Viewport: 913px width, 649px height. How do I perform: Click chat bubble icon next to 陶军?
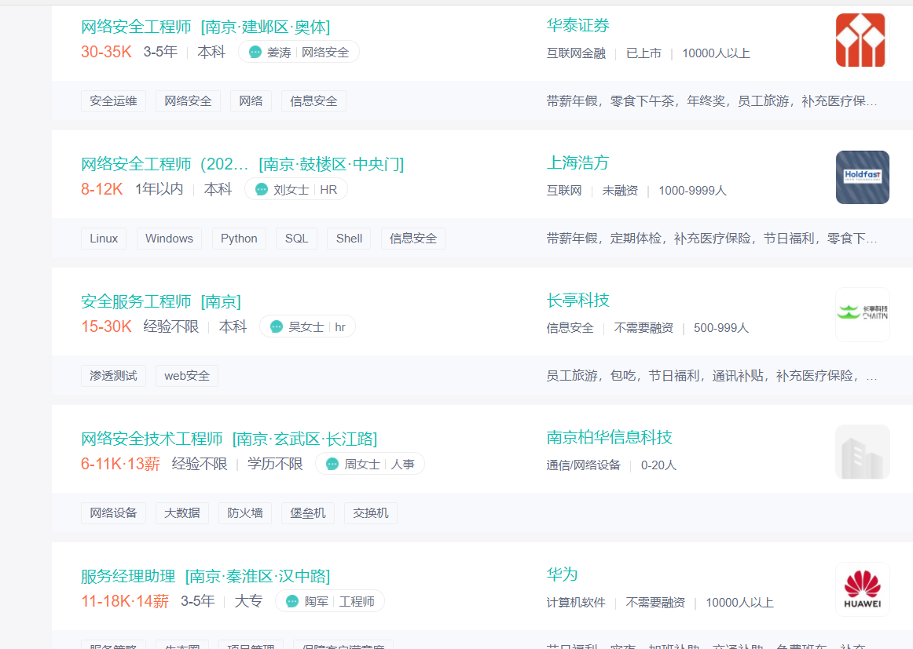292,601
